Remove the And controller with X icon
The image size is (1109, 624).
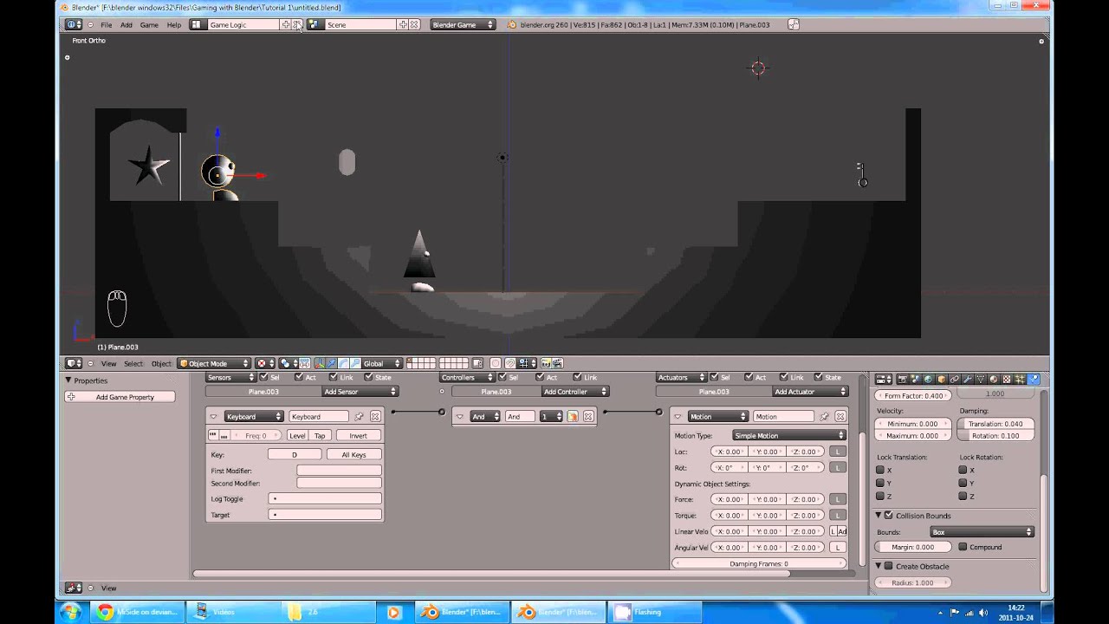pos(587,417)
